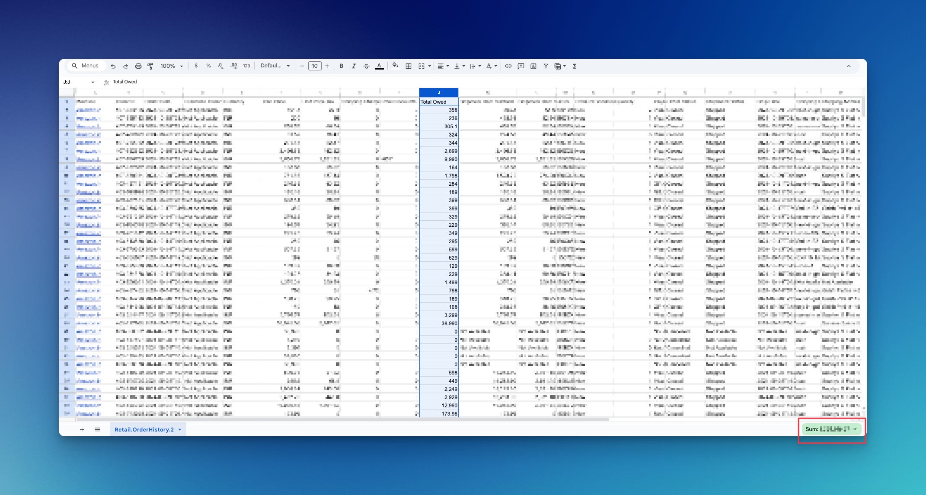
Task: Select the paint format tool
Action: [150, 66]
